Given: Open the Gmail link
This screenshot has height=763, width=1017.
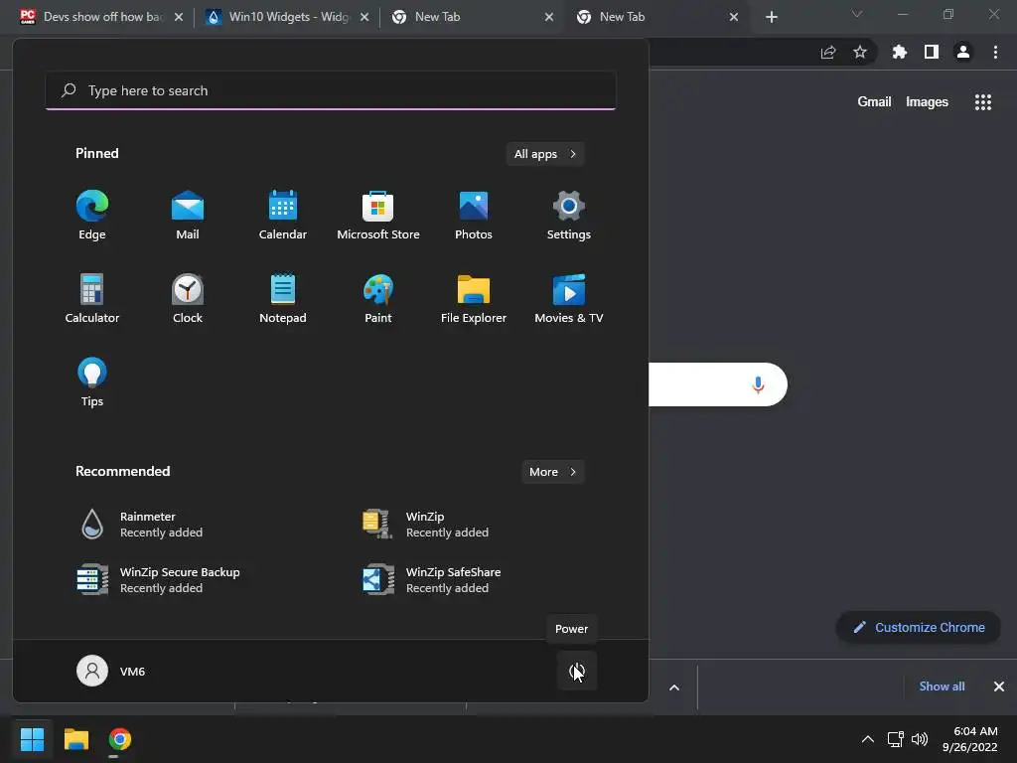Looking at the screenshot, I should (874, 102).
